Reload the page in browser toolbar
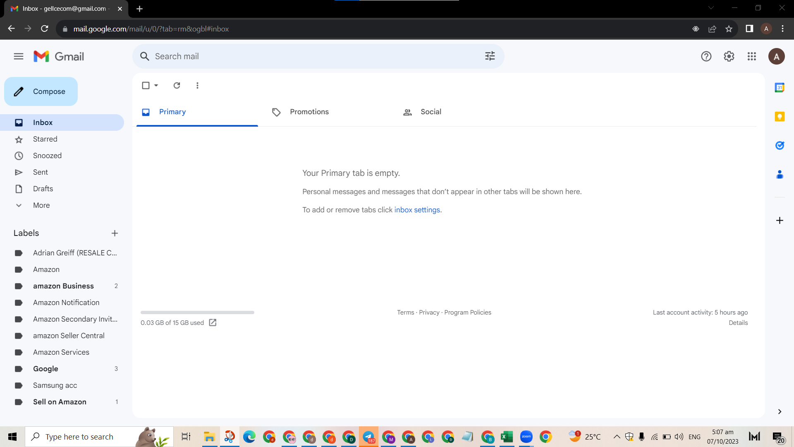The height and width of the screenshot is (447, 794). point(45,29)
